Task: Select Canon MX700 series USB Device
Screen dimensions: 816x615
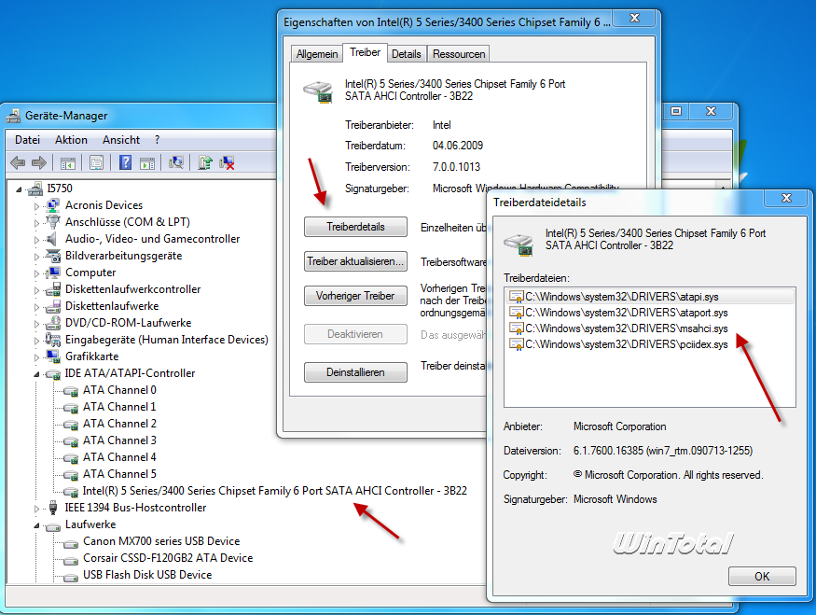Action: [x=161, y=541]
